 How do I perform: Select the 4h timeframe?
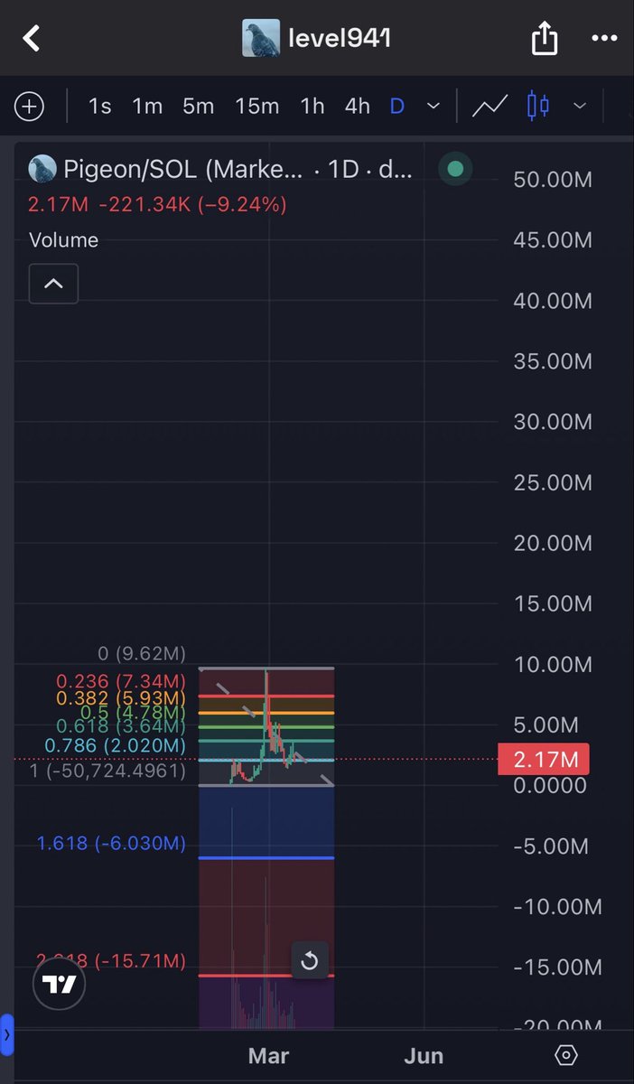pyautogui.click(x=358, y=107)
